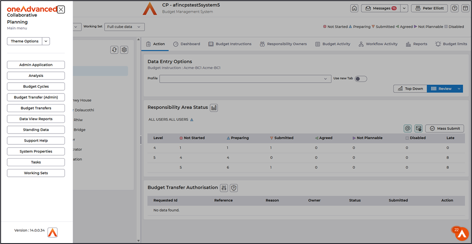472x244 pixels.
Task: Open Responsibility Area Status chart icon
Action: (214, 108)
